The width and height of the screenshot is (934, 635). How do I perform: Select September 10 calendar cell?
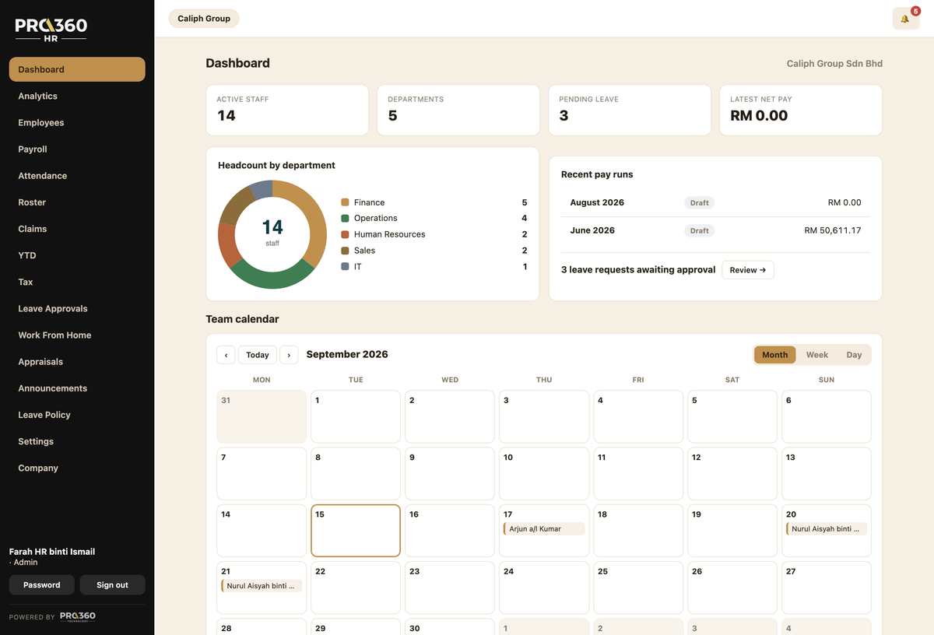544,474
